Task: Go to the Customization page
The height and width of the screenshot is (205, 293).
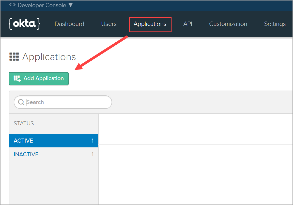Action: click(228, 24)
